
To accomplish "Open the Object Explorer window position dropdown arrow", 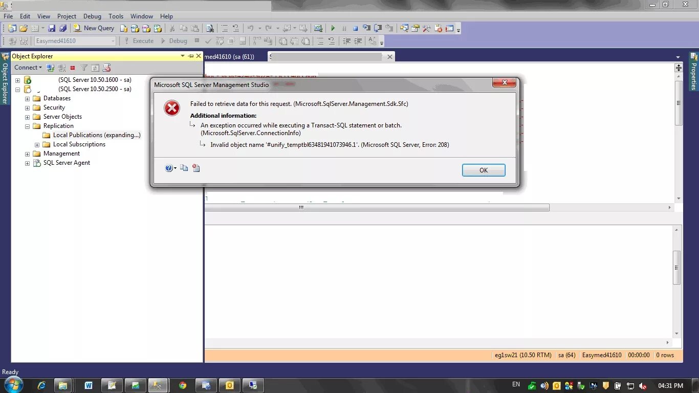I will 183,56.
